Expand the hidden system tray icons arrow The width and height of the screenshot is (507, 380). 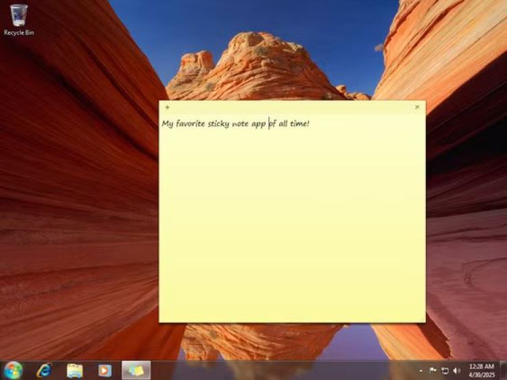[x=421, y=371]
